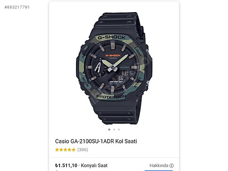This screenshot has height=171, width=228.
Task: Click the Casio GA-2100SU-1ADR Kol Saati title
Action: 96,141
